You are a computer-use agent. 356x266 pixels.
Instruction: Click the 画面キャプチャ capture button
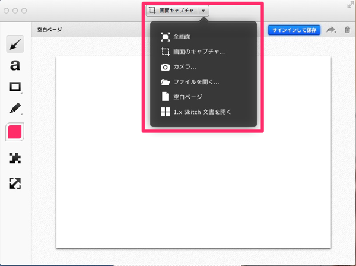(172, 11)
